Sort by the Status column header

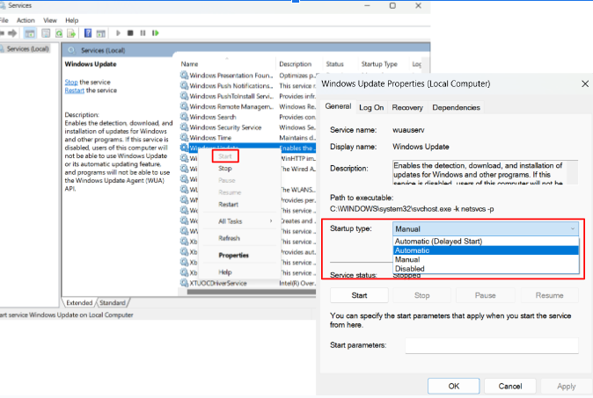[x=334, y=64]
